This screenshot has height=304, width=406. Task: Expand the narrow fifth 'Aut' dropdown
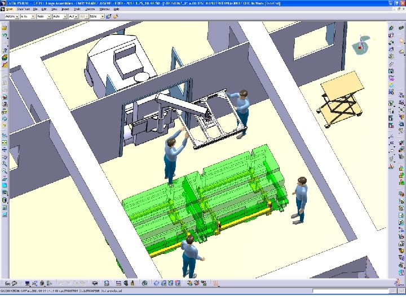pyautogui.click(x=76, y=16)
